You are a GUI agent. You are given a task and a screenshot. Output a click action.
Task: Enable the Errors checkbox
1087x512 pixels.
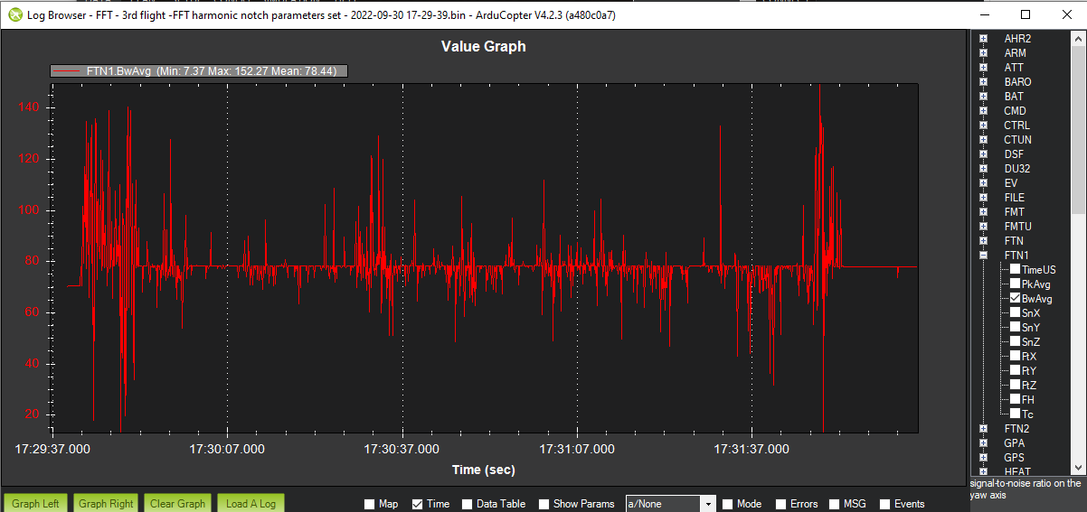[x=780, y=504]
